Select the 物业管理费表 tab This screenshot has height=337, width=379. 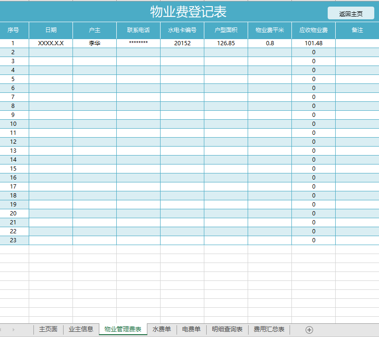click(x=122, y=329)
